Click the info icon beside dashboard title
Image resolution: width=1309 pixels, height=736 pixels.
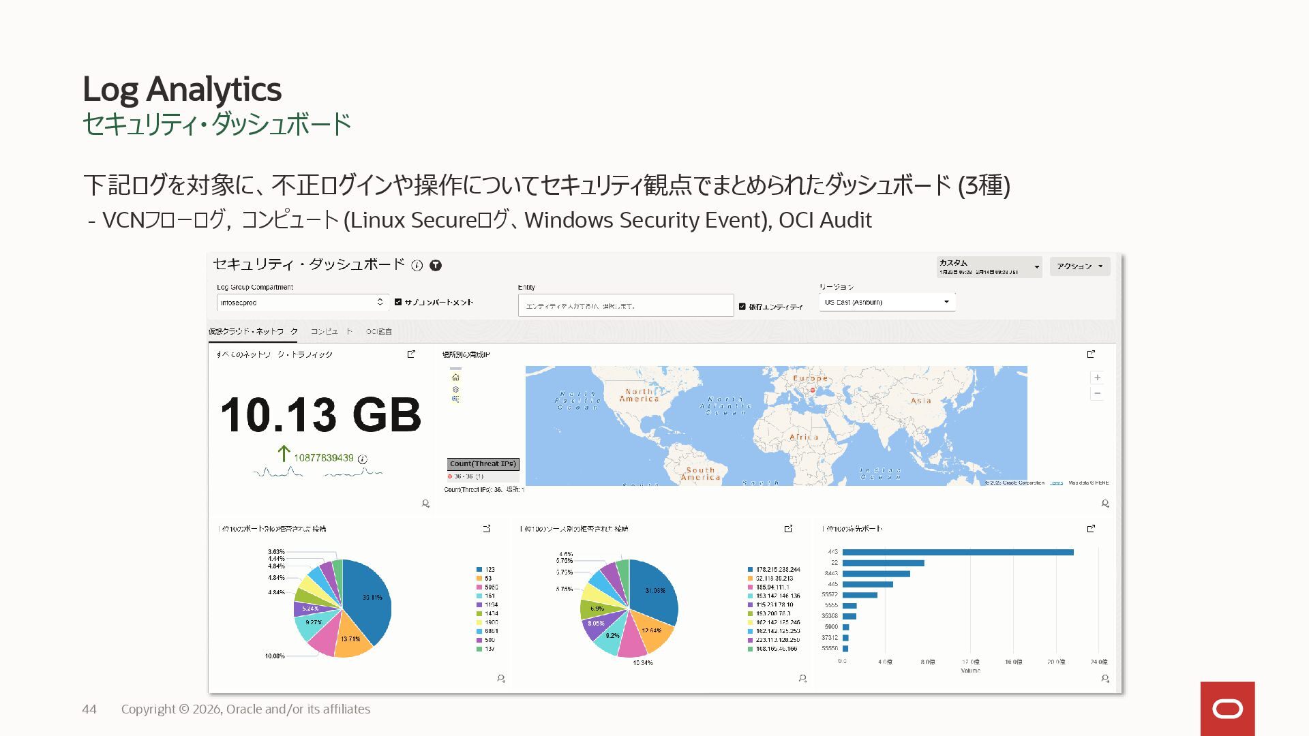417,266
